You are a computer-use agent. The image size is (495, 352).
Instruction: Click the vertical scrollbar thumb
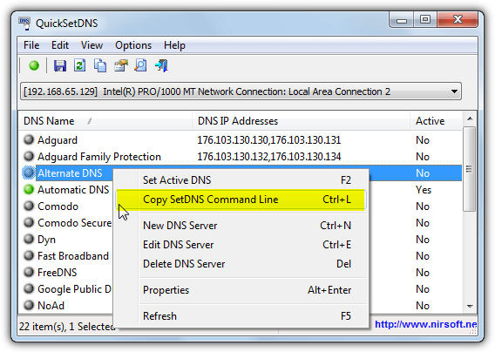tap(470, 169)
